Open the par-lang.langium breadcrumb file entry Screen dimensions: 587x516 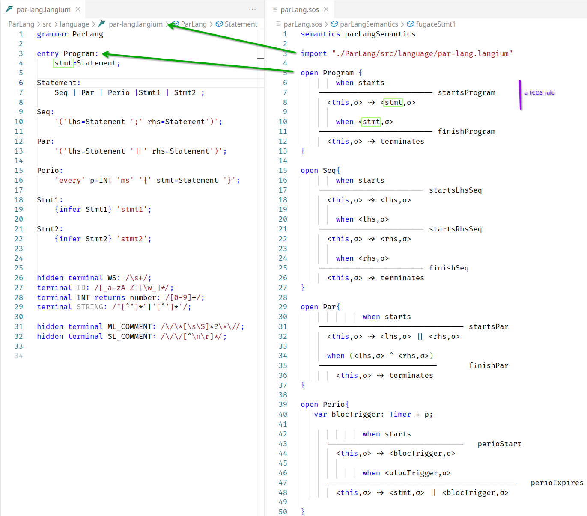pyautogui.click(x=136, y=24)
